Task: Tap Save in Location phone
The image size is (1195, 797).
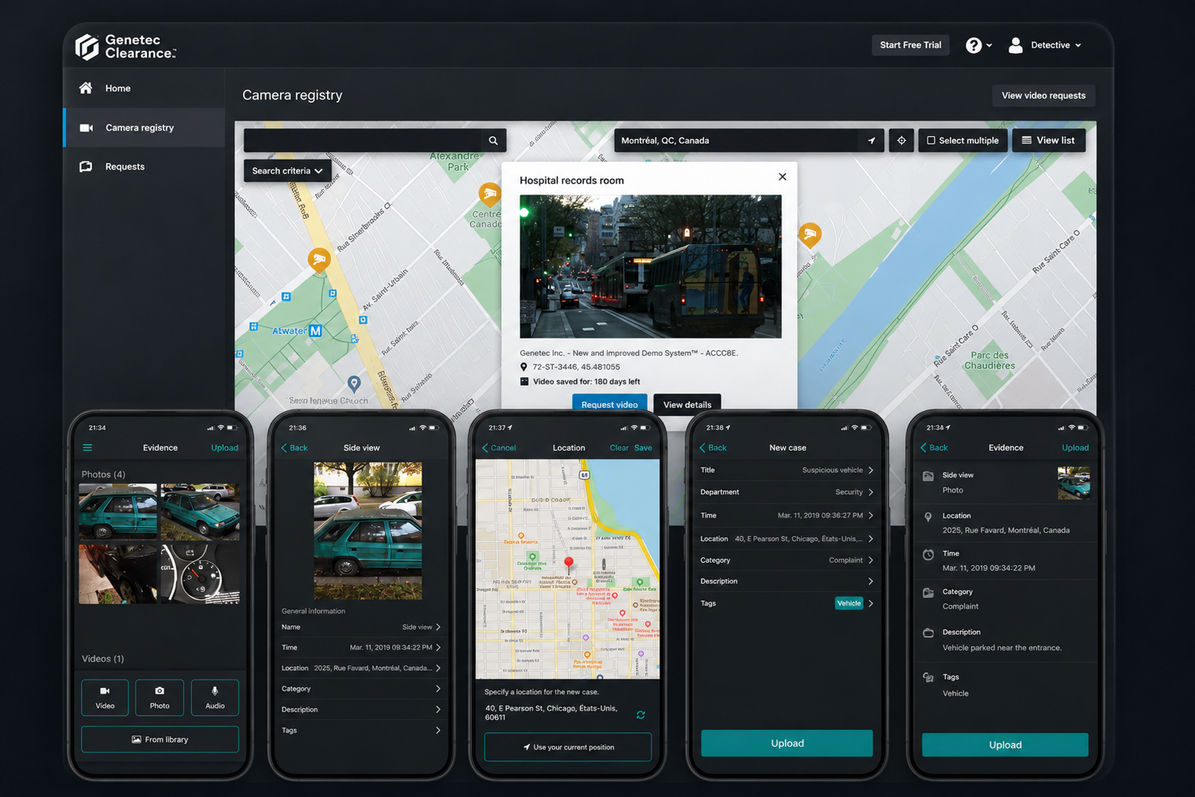Action: (643, 448)
